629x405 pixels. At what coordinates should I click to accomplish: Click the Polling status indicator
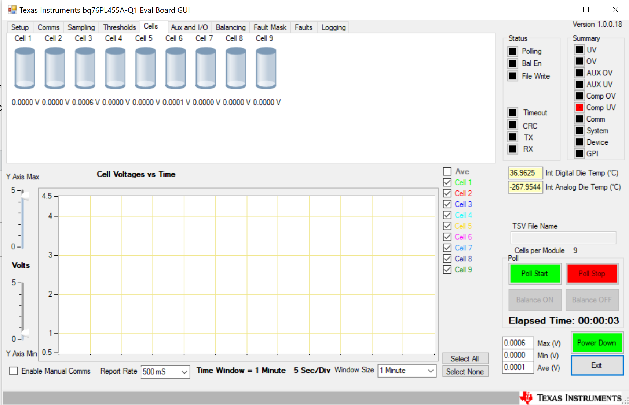513,51
